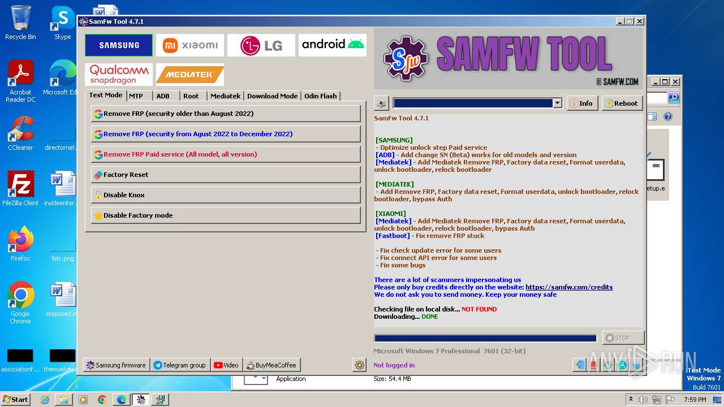Image resolution: width=724 pixels, height=407 pixels.
Task: Open Skype desktop shortcut
Action: pyautogui.click(x=62, y=23)
